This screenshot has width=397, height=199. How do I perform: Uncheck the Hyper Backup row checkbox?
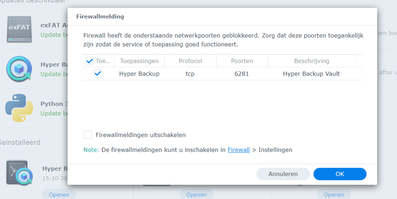[x=98, y=73]
